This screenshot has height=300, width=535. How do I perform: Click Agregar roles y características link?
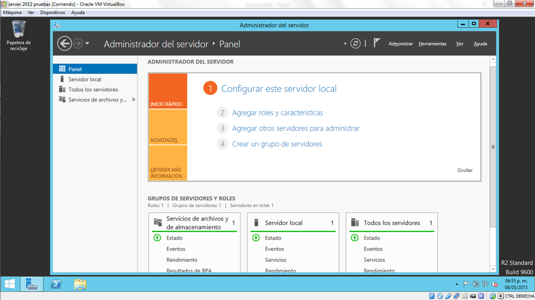tap(277, 113)
